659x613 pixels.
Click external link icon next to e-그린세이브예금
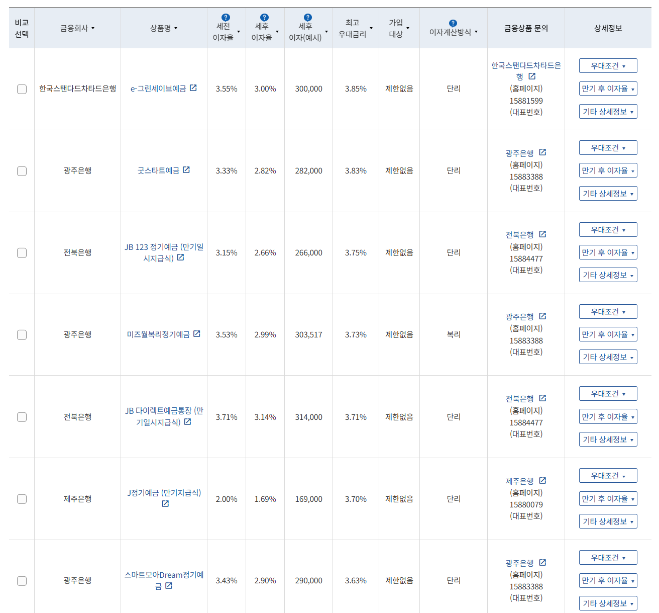[193, 87]
